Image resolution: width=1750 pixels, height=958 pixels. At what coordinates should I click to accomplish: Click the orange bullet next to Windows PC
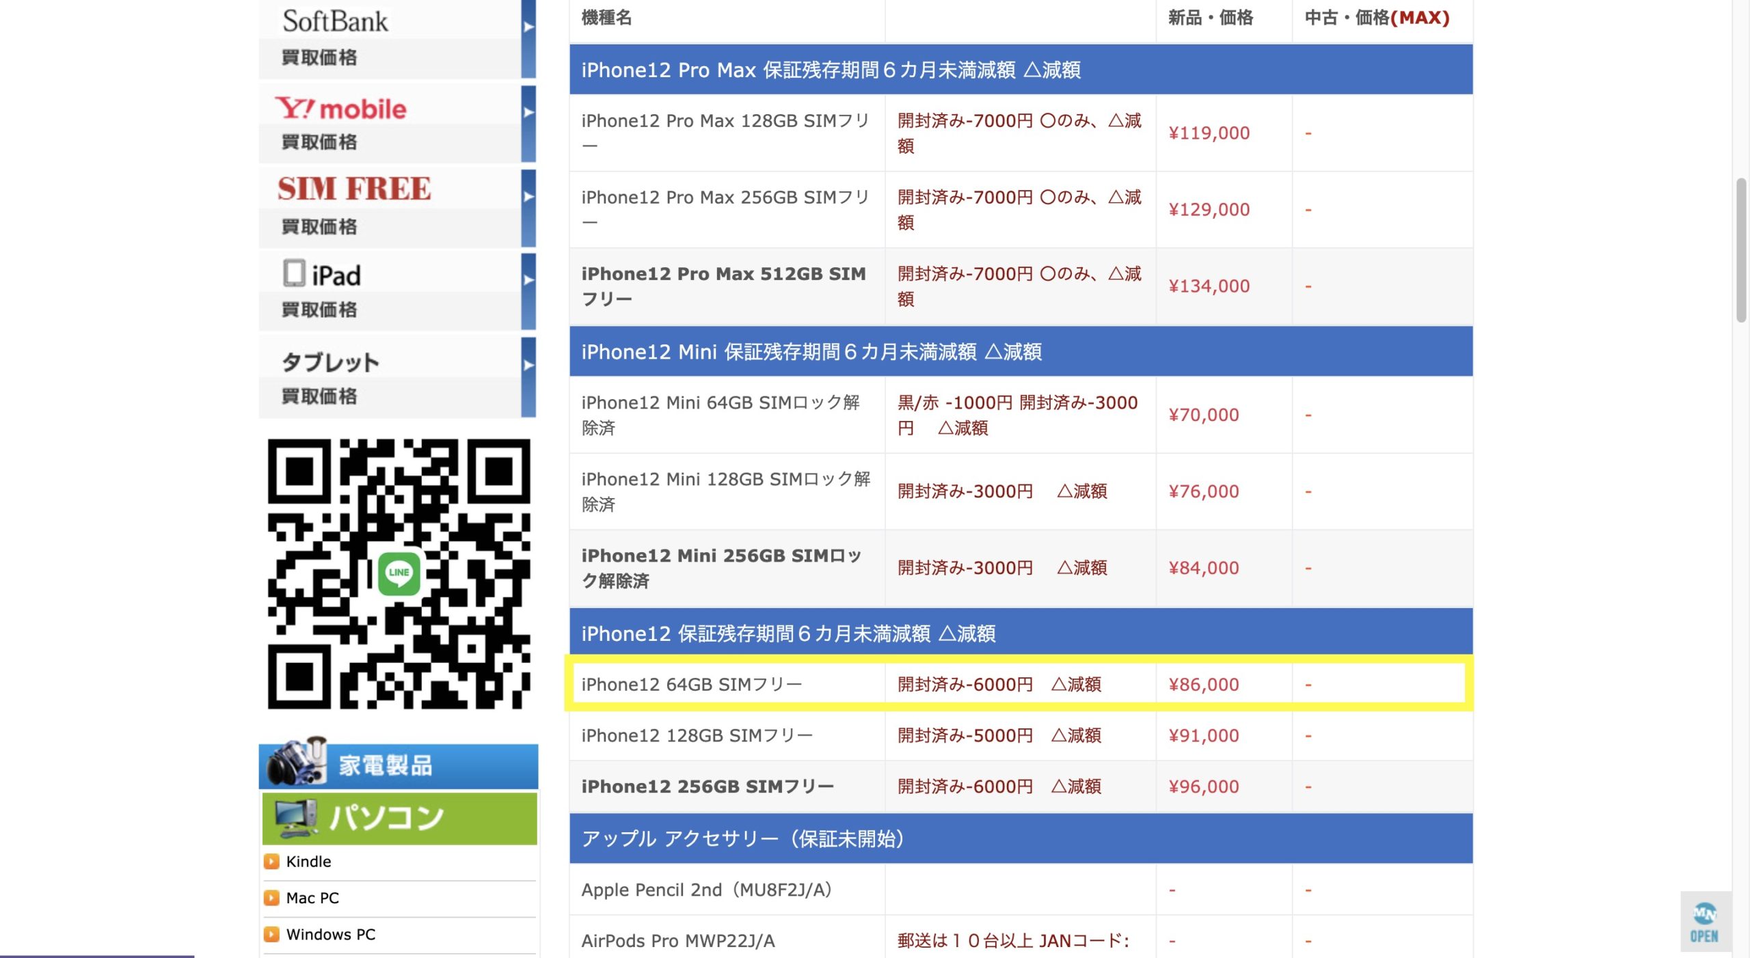pos(271,934)
